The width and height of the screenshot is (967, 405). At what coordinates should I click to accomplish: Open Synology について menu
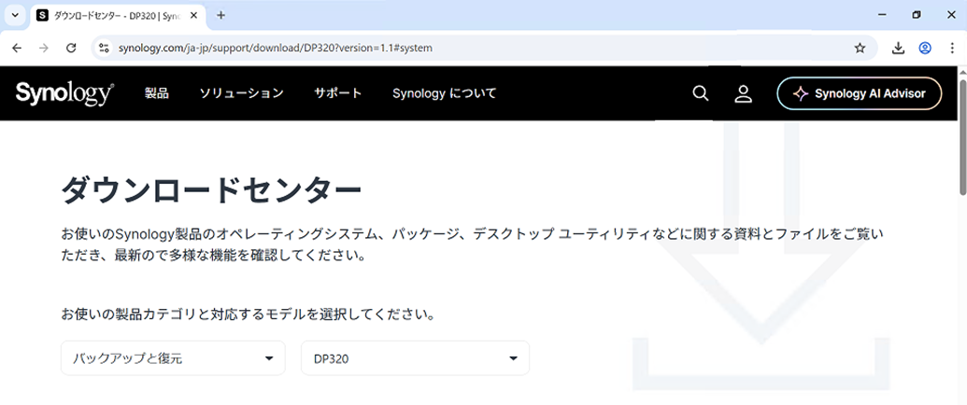[x=444, y=93]
